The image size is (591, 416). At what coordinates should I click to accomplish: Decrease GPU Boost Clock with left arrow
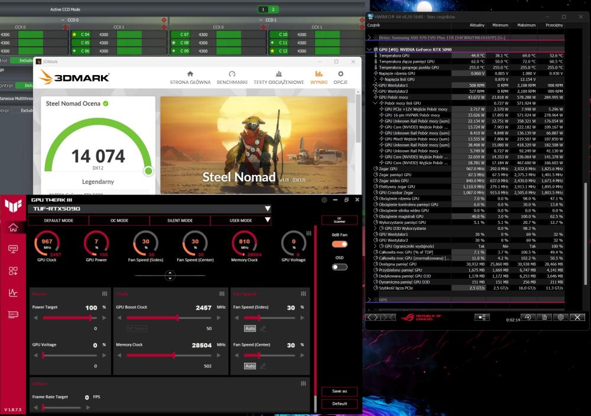(x=119, y=318)
